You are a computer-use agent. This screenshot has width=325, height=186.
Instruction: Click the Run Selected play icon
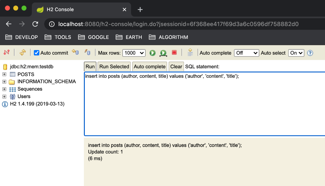(163, 53)
